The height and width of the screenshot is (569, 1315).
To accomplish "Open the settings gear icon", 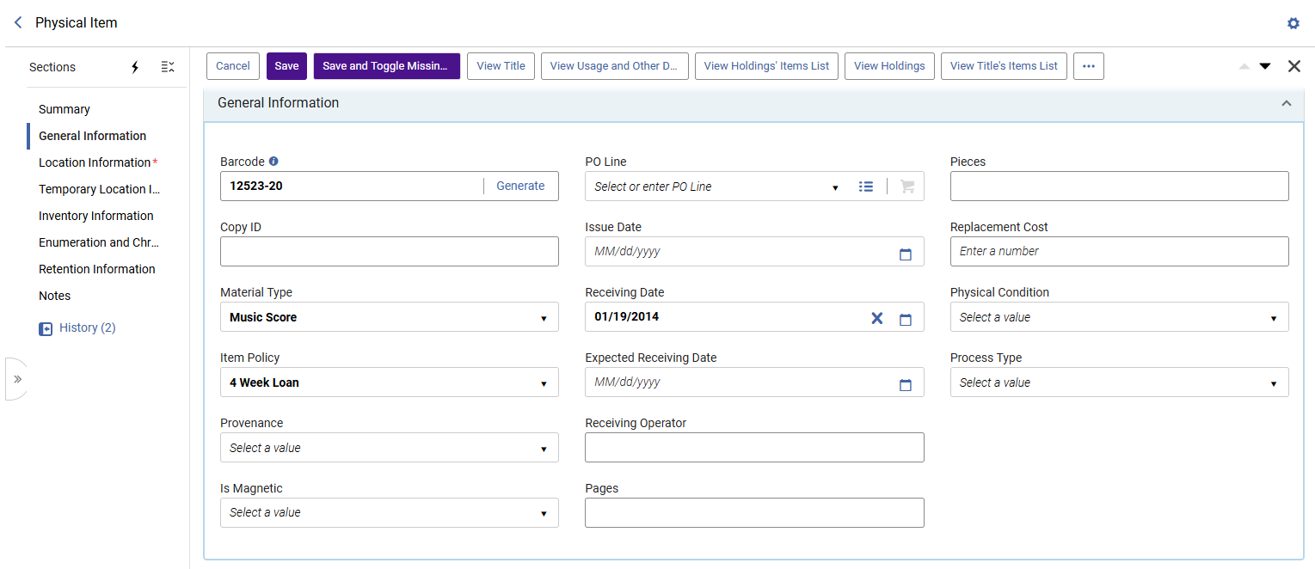I will (x=1293, y=23).
